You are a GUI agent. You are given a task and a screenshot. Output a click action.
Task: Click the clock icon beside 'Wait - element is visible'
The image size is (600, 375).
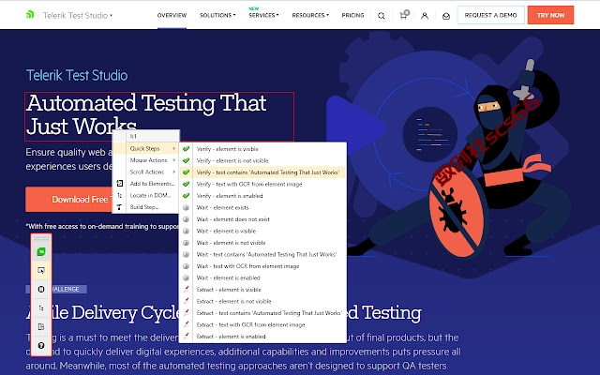[186, 232]
